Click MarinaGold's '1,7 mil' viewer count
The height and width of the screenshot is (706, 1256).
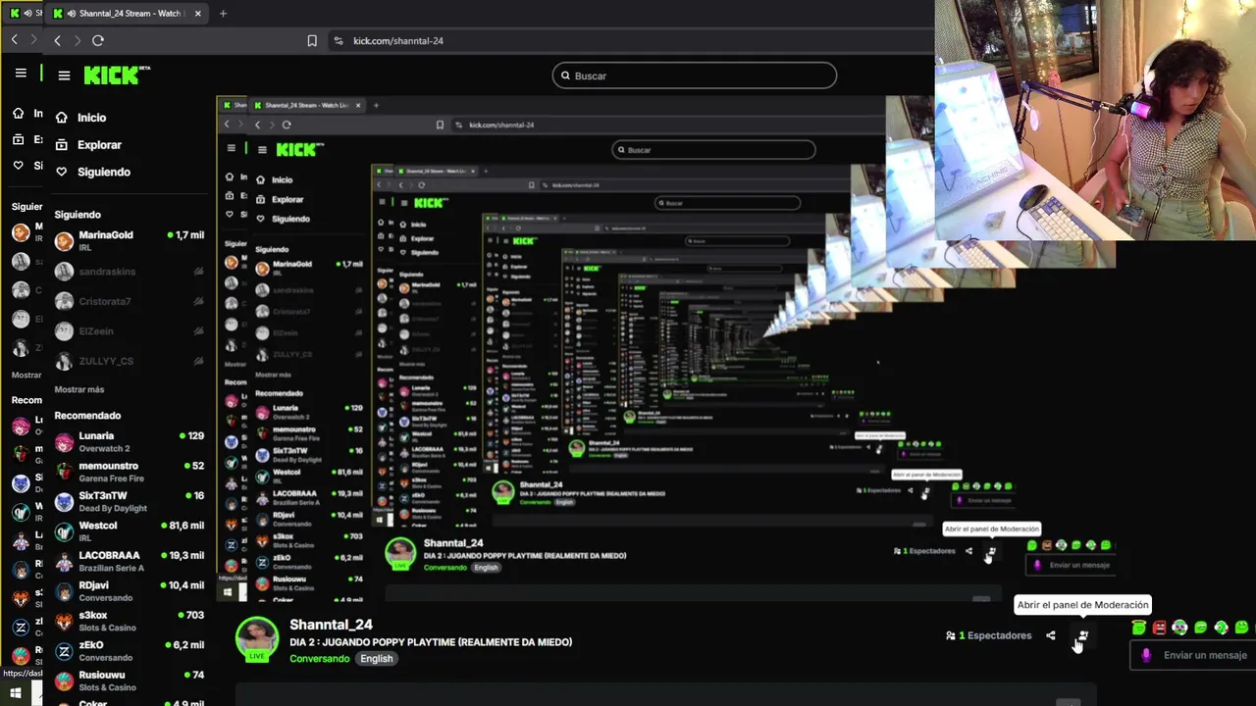tap(186, 235)
